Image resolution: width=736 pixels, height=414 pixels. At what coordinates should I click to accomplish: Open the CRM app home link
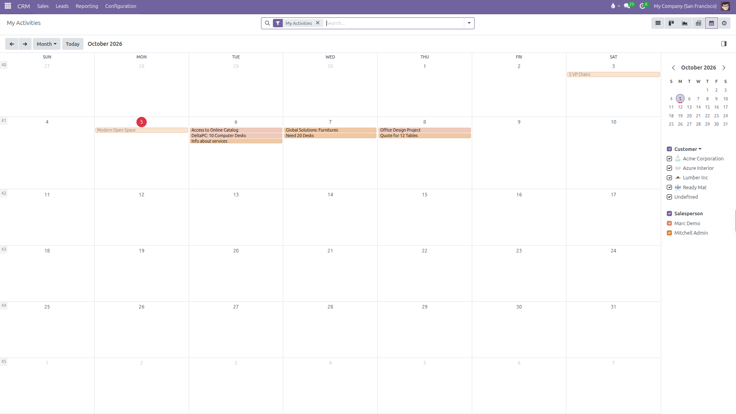point(24,6)
